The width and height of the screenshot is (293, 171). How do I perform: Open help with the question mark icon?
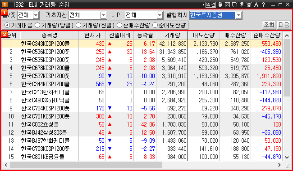point(263,4)
